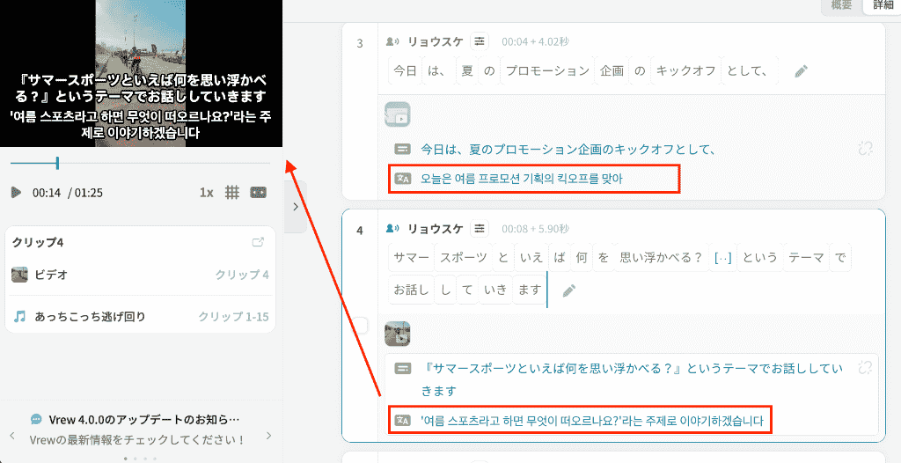901x463 pixels.
Task: Open clip 4 pop-out icon
Action: [259, 242]
